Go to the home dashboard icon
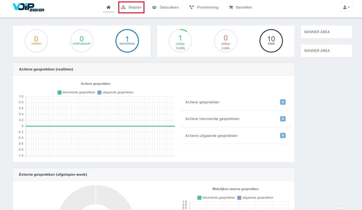 point(109,7)
